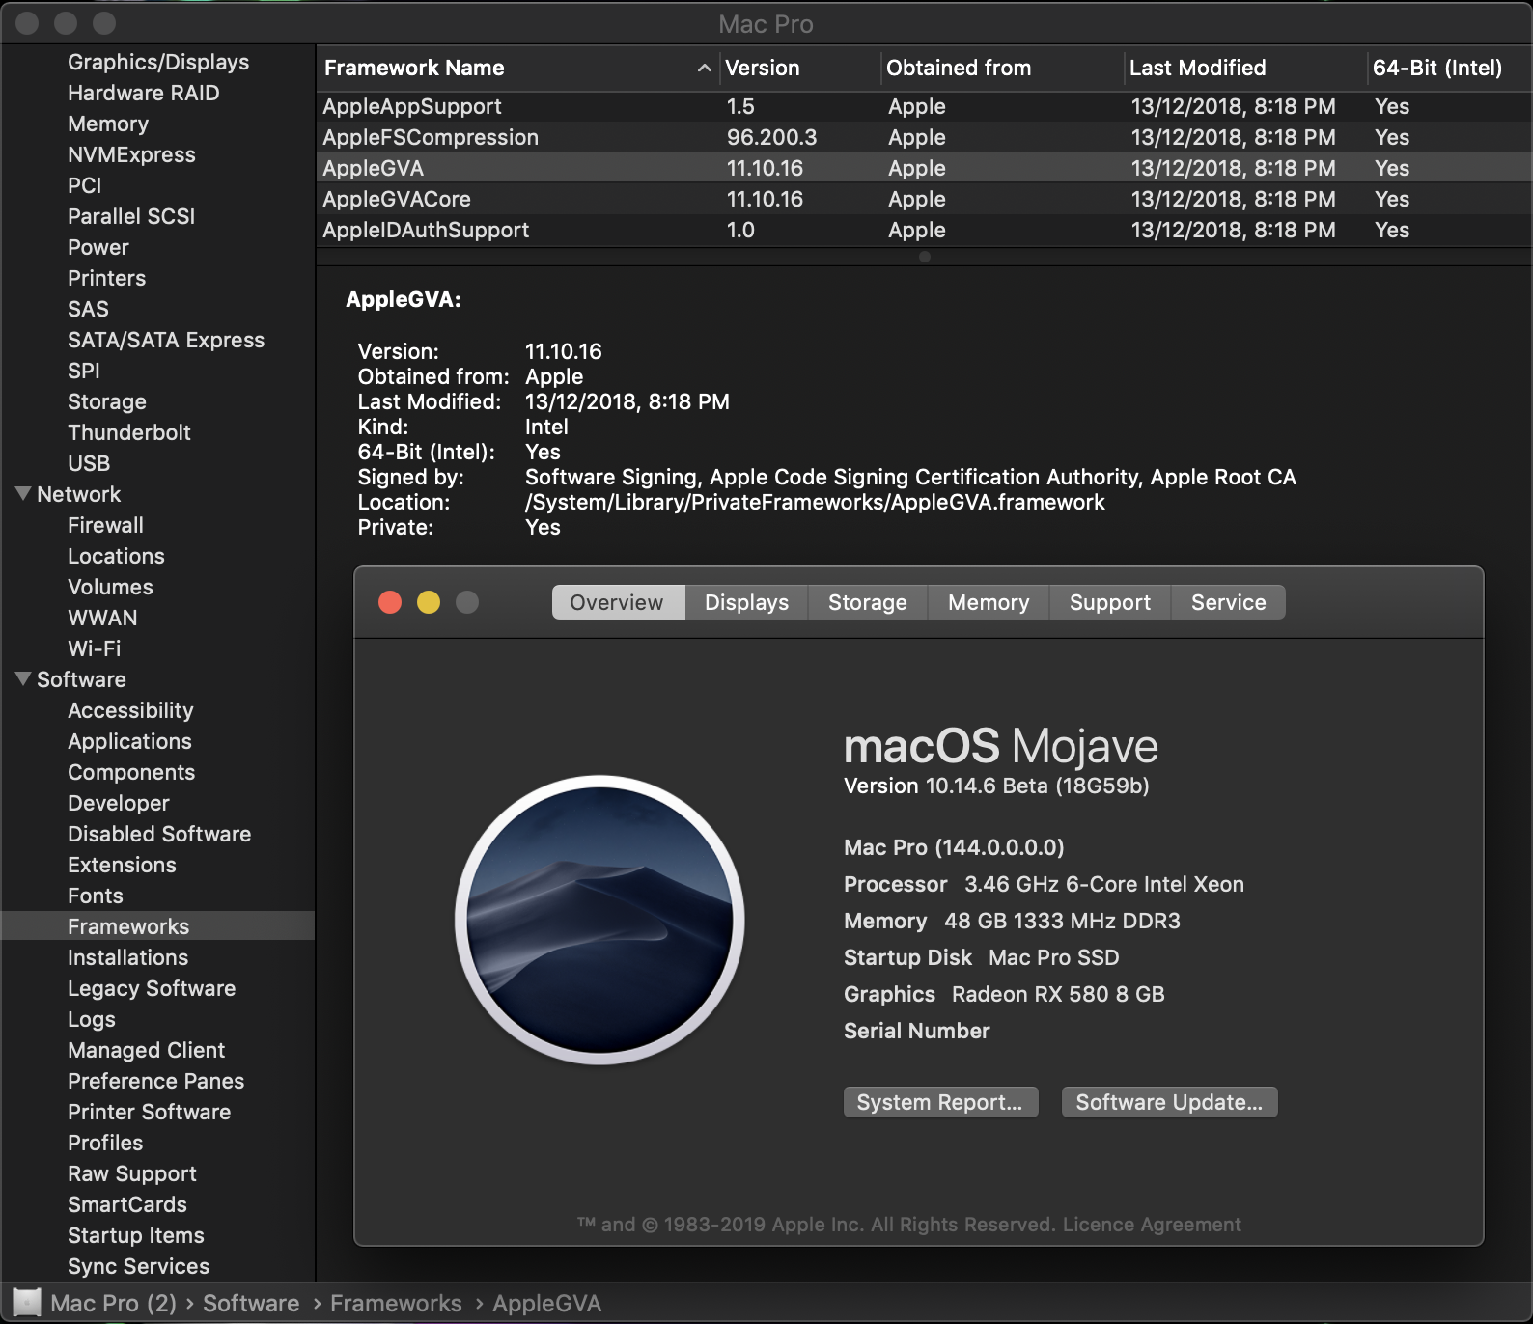The height and width of the screenshot is (1324, 1533).
Task: Select Printers in the sidebar
Action: [x=106, y=278]
